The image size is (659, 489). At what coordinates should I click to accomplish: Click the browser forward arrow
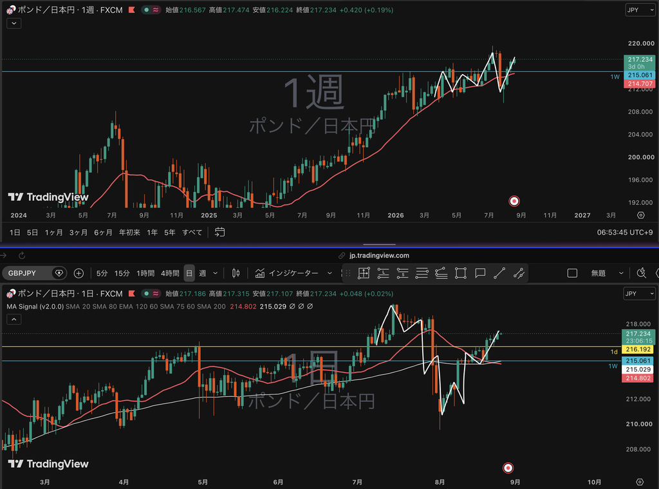tap(3, 255)
